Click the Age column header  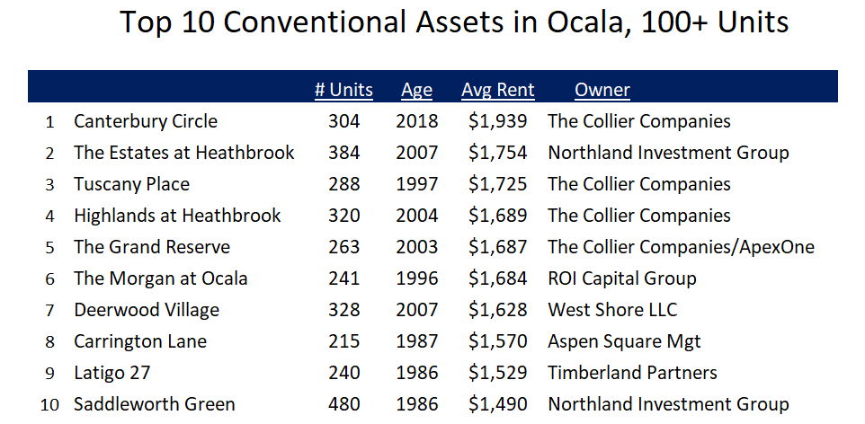point(417,90)
